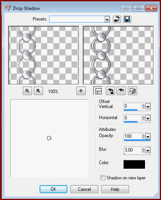Click the right after preview pane
The height and width of the screenshot is (200, 161).
click(x=118, y=55)
